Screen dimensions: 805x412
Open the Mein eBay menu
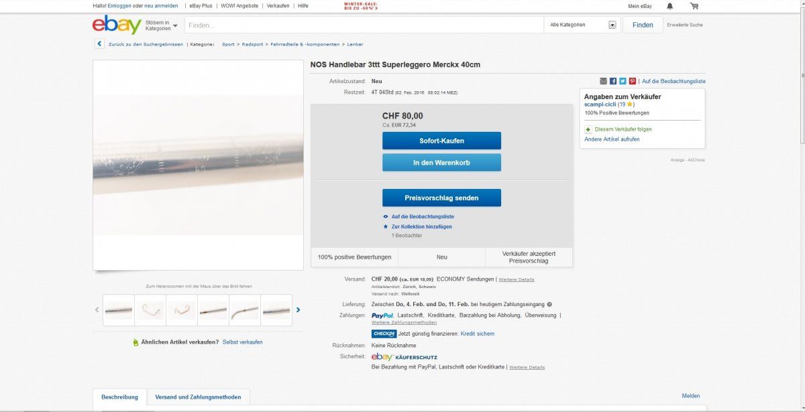coord(639,6)
